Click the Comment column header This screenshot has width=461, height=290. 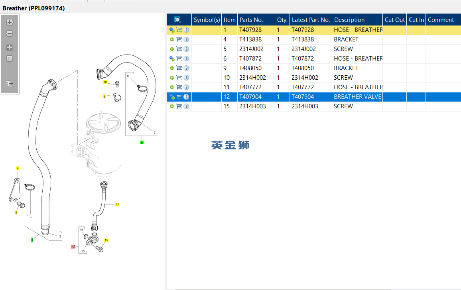pos(443,20)
